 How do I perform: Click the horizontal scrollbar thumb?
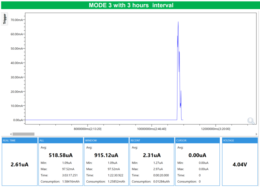(x=23, y=134)
